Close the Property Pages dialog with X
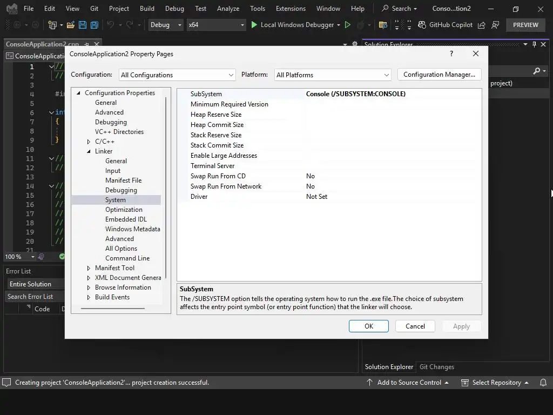 476,53
